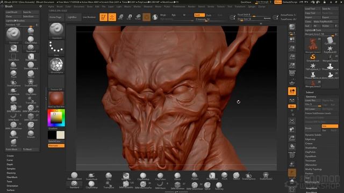Open the Document menu
Image resolution: width=344 pixels, height=193 pixels.
coord(79,6)
